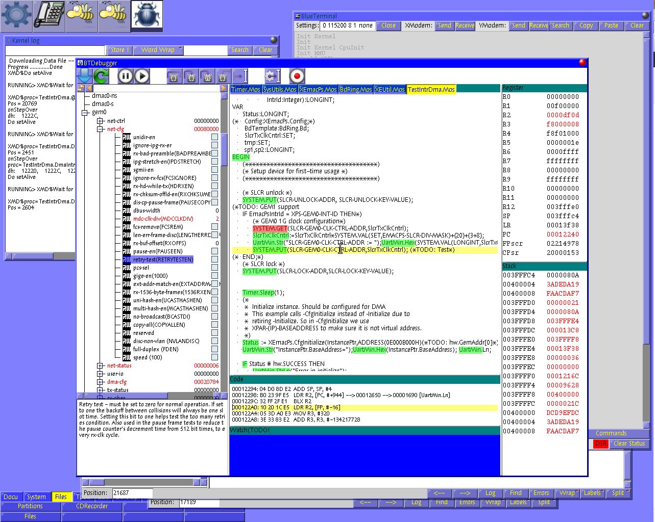Pause execution in BTDebugger
Screen dimensions: 655x522
point(125,76)
